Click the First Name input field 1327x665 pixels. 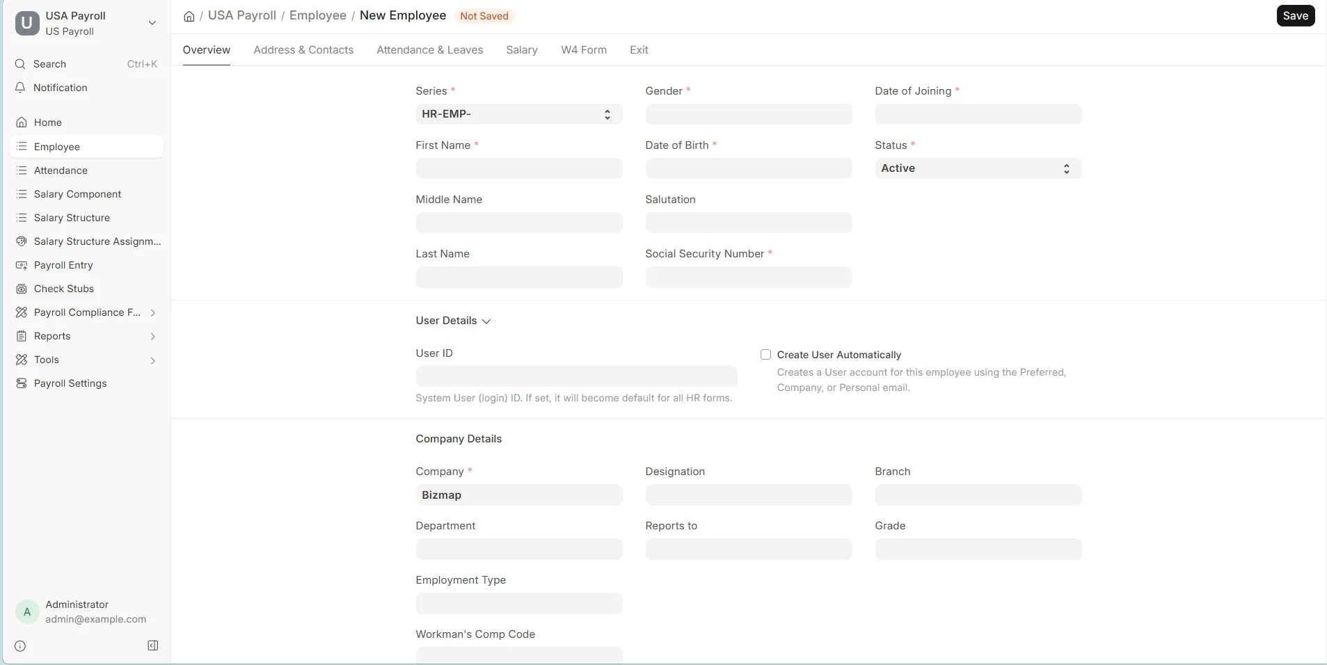[x=519, y=168]
